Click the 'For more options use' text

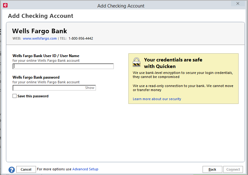coord(54,169)
